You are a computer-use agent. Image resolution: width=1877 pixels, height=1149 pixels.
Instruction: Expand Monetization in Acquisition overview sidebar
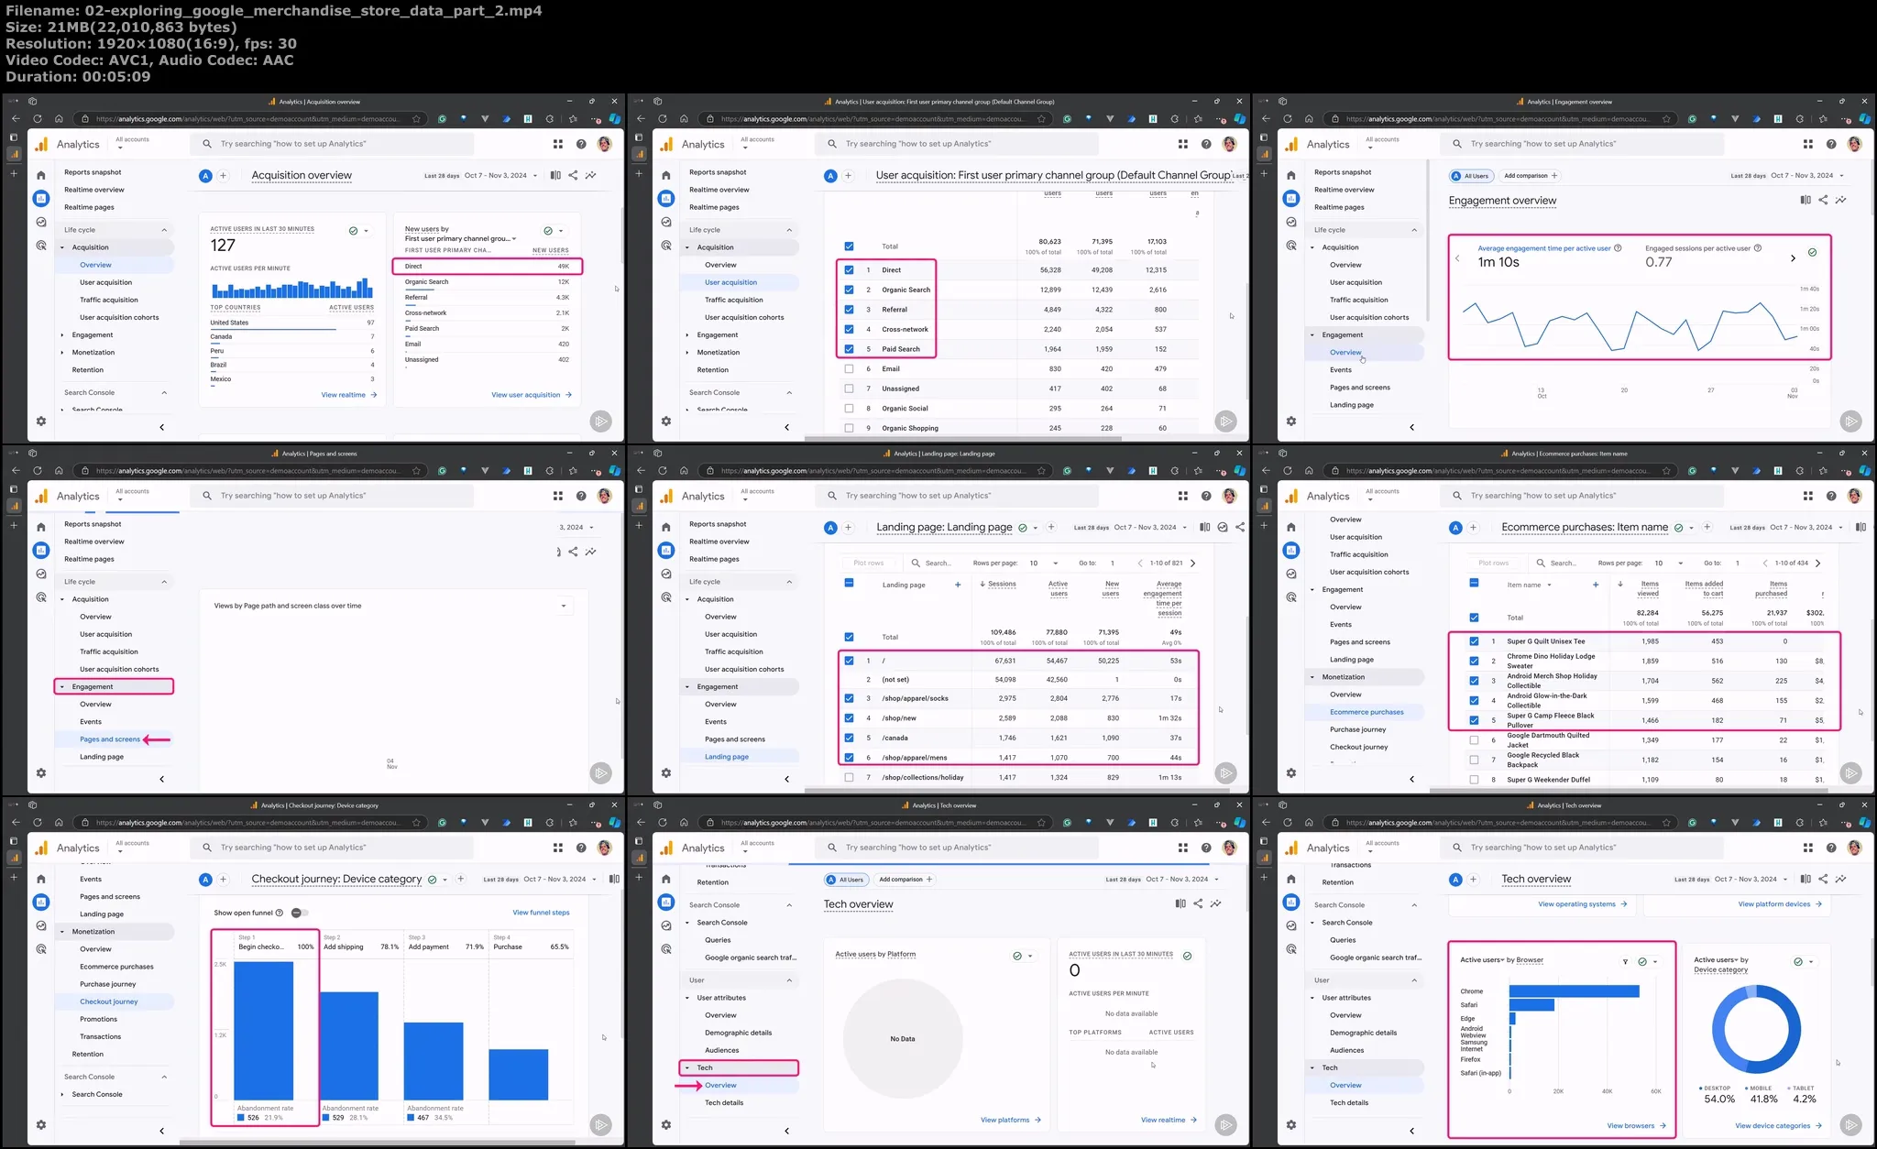tap(62, 353)
